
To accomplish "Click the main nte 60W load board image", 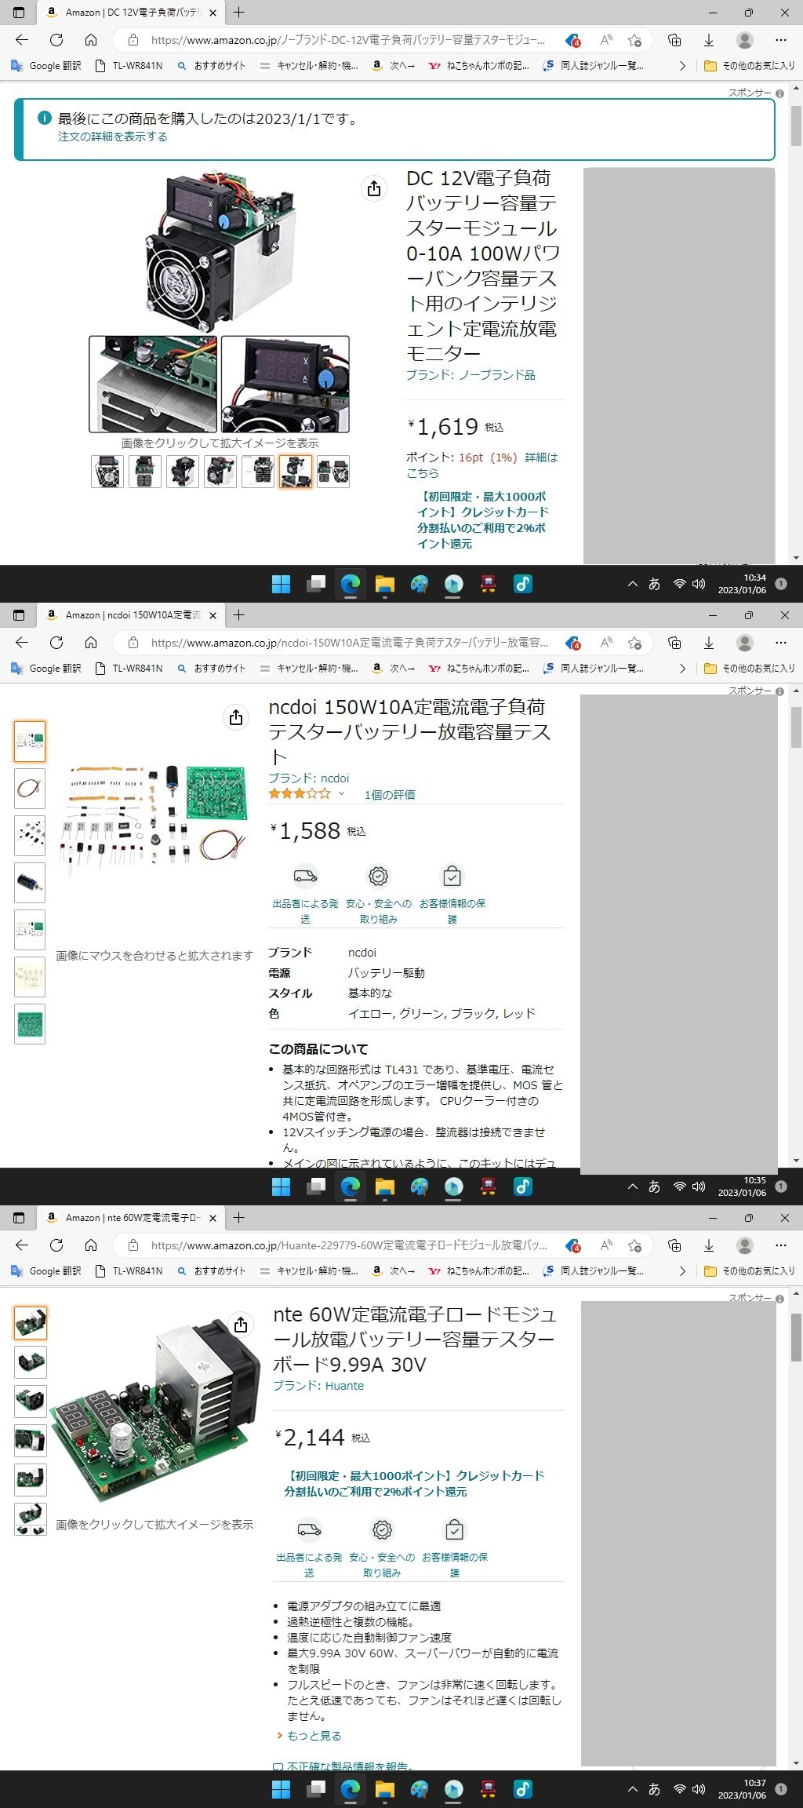I will [x=155, y=1410].
